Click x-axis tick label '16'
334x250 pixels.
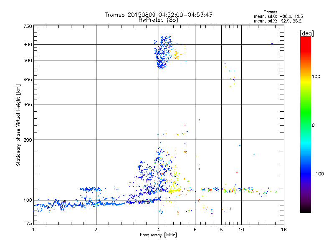click(x=284, y=230)
